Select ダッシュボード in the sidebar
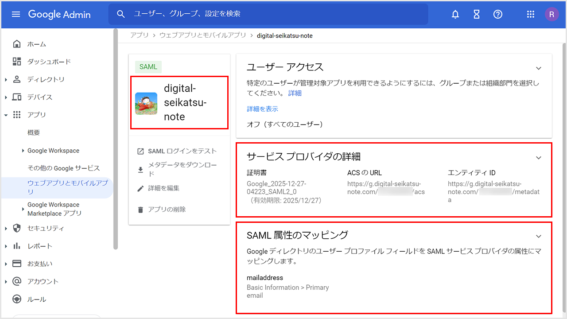The width and height of the screenshot is (567, 319). [x=49, y=62]
